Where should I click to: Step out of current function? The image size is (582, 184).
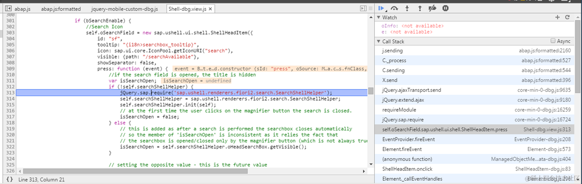coord(420,8)
